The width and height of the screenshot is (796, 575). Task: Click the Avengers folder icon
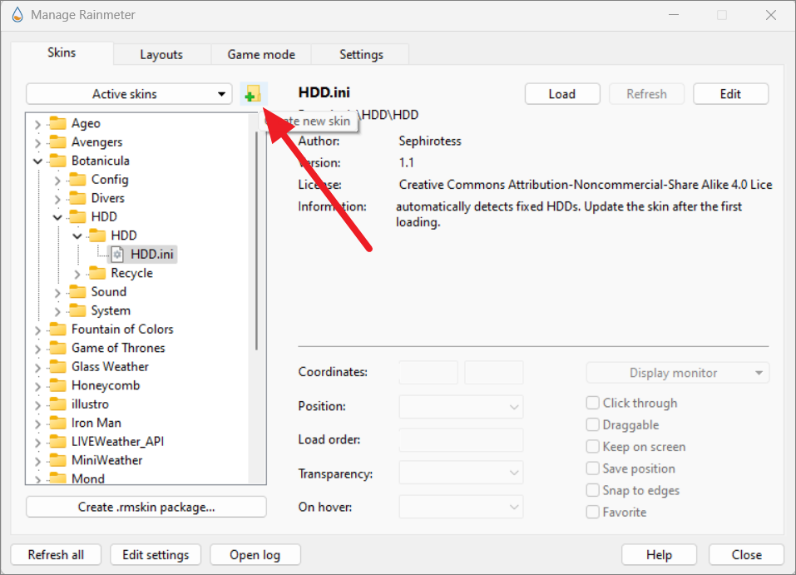click(x=58, y=141)
